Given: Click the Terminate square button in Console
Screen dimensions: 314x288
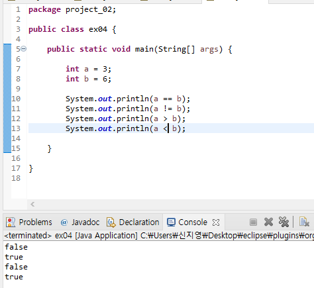Looking at the screenshot, I should click(253, 222).
